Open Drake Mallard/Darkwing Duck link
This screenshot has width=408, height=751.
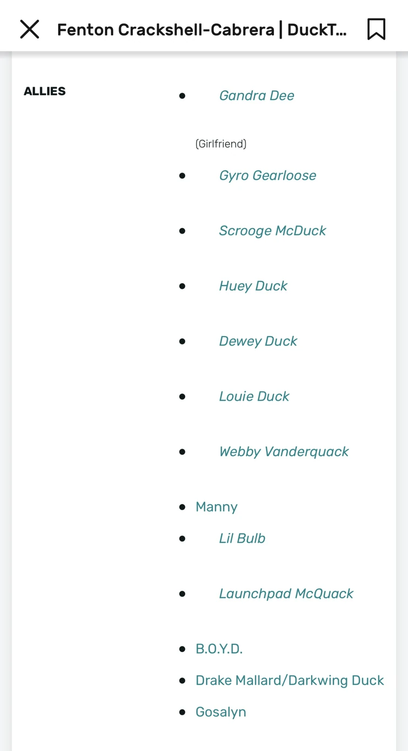(289, 680)
